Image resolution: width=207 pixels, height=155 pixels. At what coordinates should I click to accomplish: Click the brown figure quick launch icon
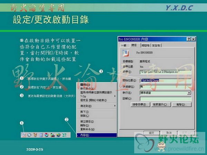coord(35,135)
